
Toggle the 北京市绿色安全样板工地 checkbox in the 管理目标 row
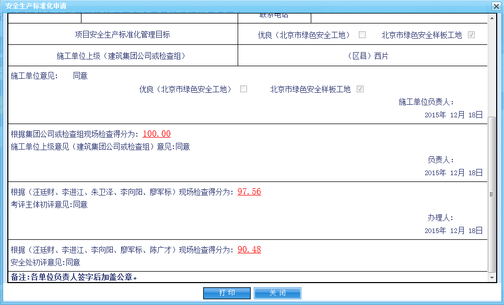472,35
